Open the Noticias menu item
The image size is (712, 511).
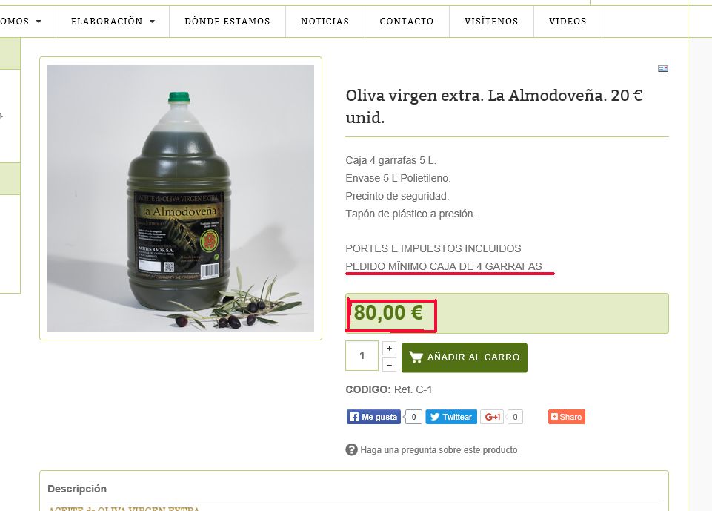[x=325, y=22]
